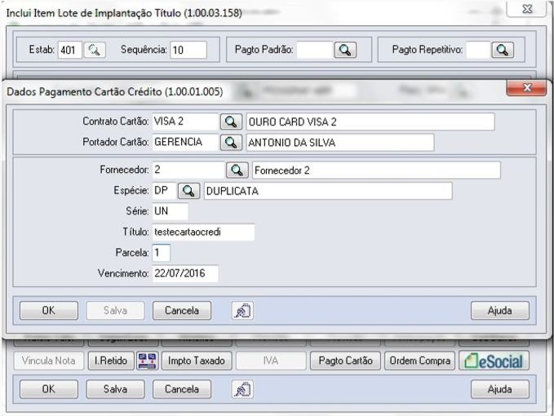Open Estab lookup magnifier in background window
554x416 pixels.
[95, 50]
